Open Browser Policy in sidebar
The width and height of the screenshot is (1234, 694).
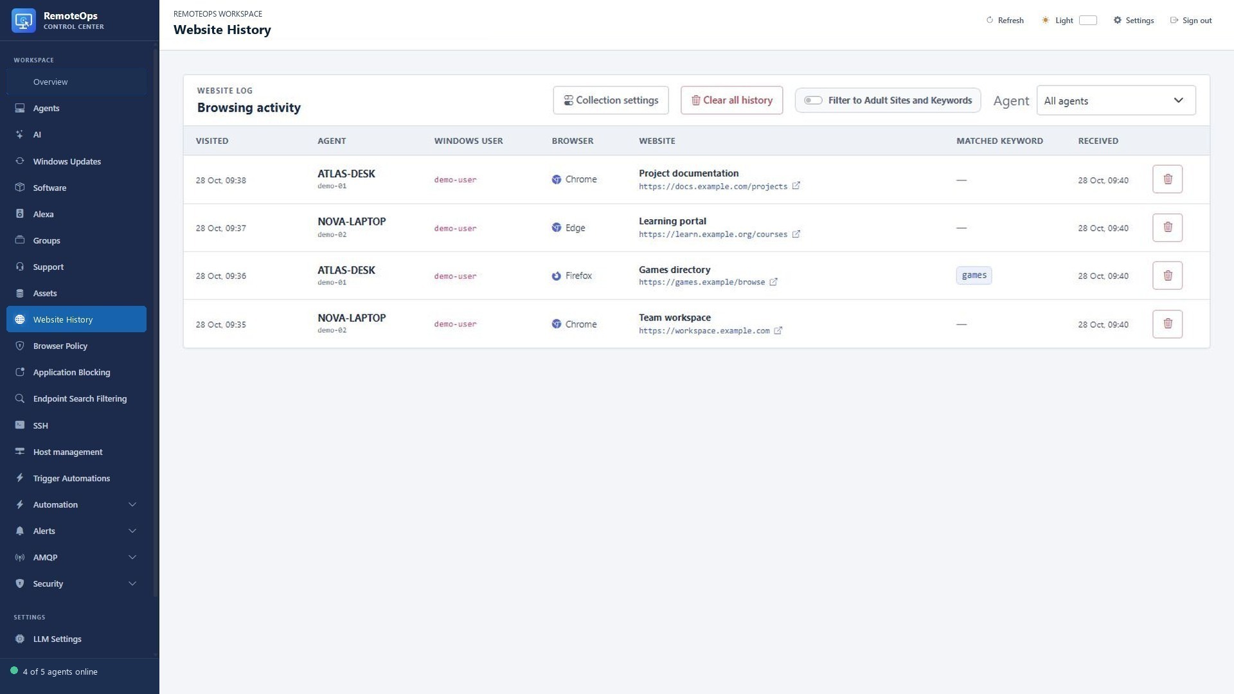[76, 346]
